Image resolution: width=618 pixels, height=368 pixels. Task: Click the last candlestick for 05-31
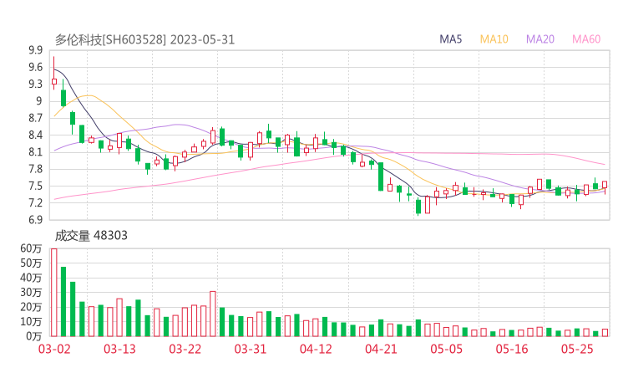[605, 185]
